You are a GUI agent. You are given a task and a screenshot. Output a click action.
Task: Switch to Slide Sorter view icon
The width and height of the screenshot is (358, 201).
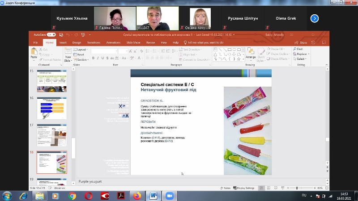click(269, 188)
